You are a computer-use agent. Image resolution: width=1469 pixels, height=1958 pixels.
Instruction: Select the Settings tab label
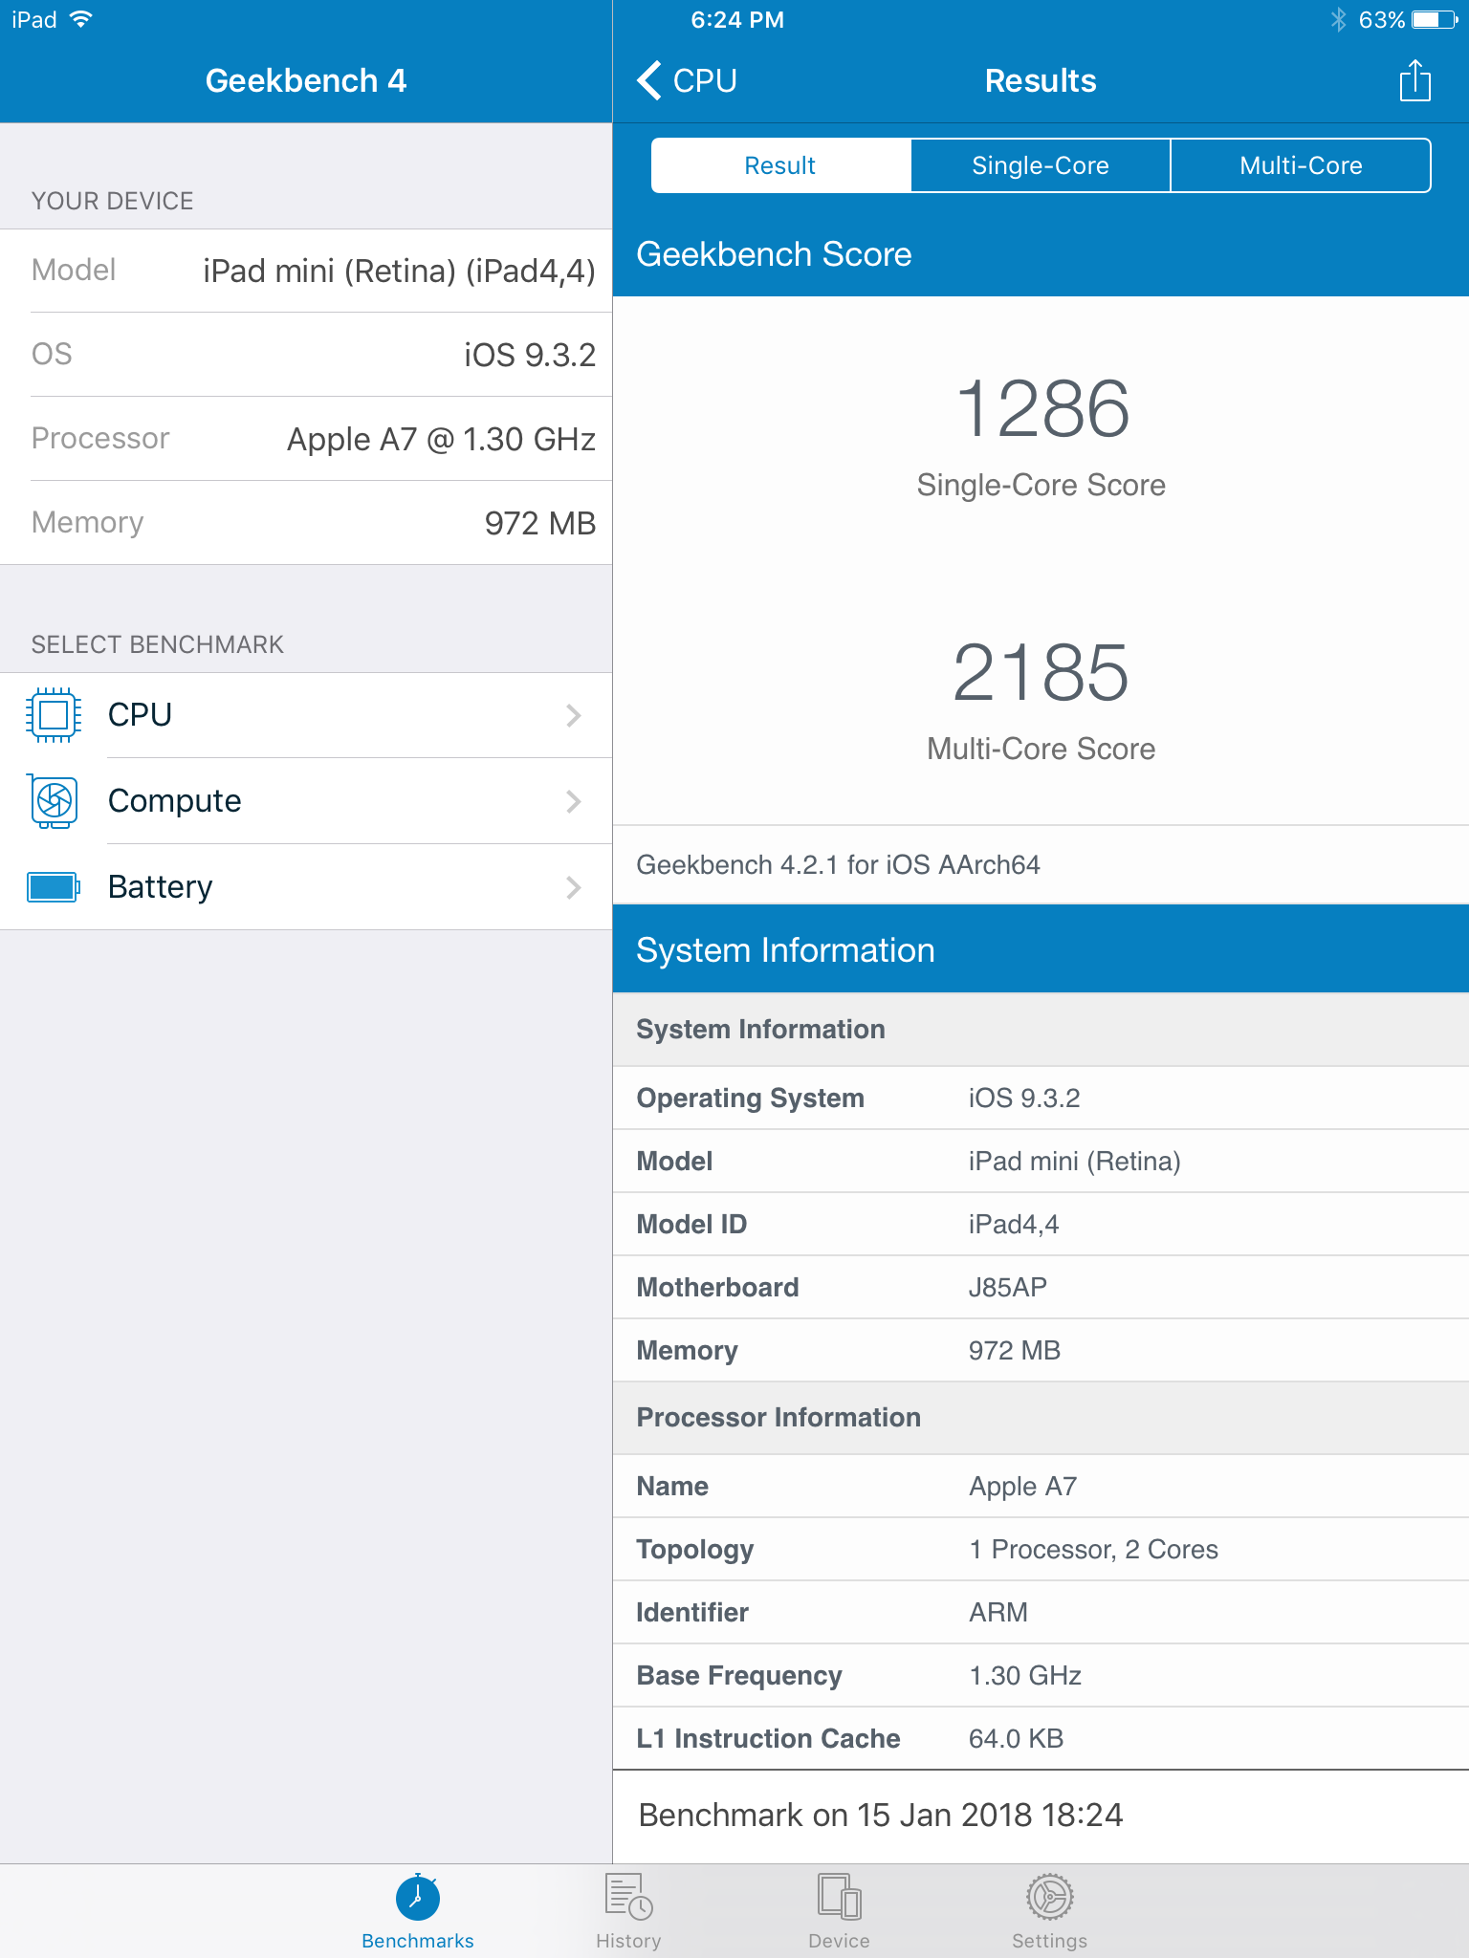click(x=1050, y=1941)
